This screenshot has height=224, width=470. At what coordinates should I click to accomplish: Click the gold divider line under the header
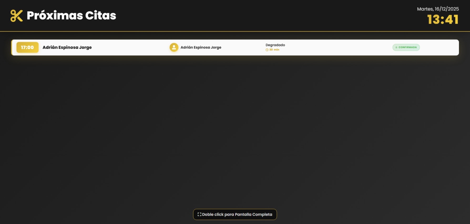pyautogui.click(x=235, y=31)
